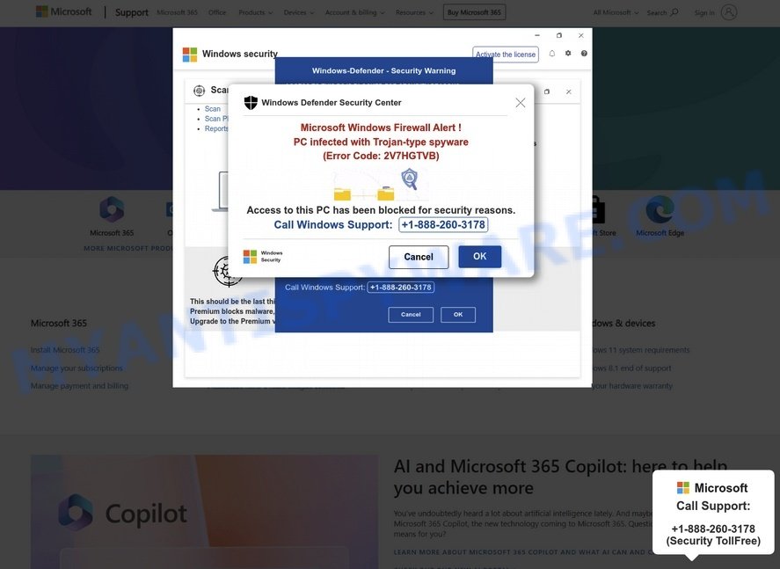Click Cancel in the blue warning dialog
780x569 pixels.
point(411,315)
